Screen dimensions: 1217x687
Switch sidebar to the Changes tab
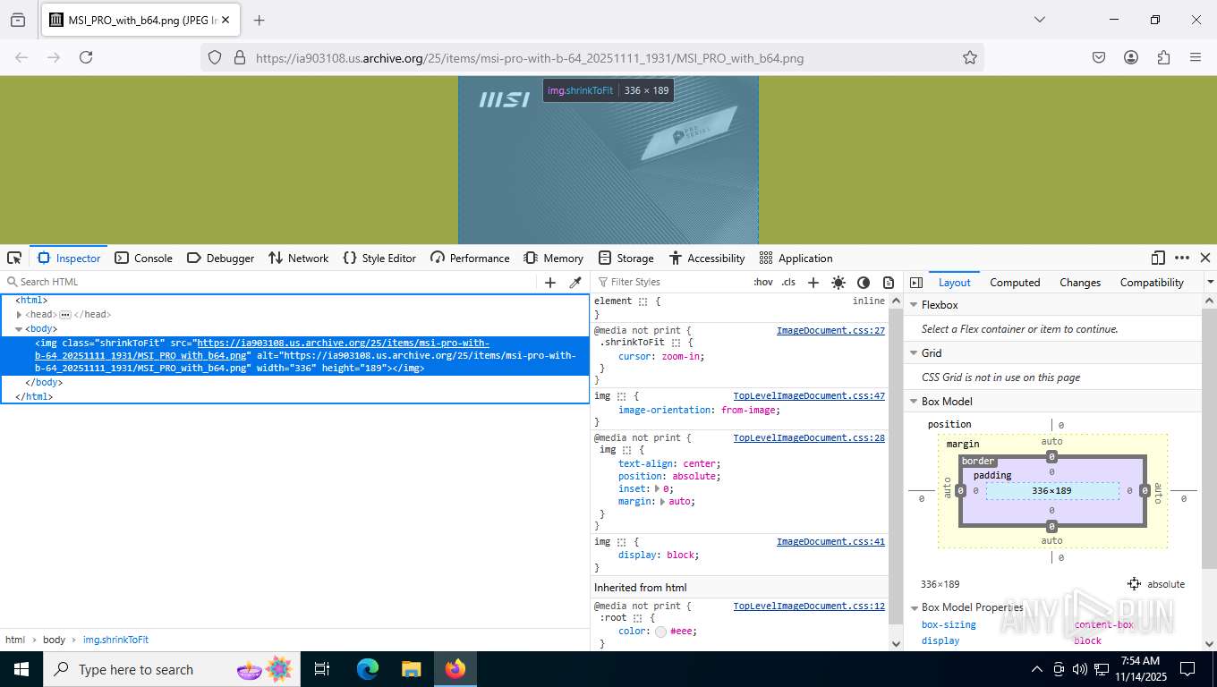1080,282
